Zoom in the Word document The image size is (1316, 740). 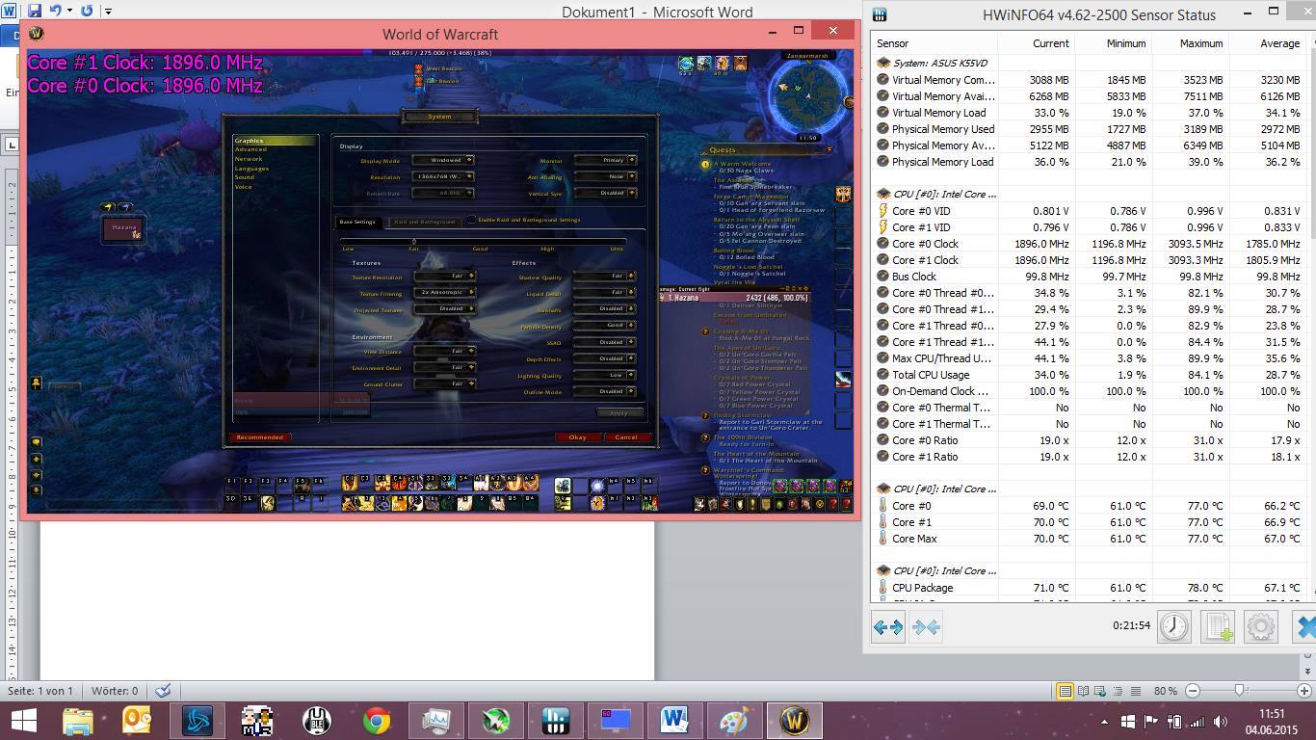1303,691
